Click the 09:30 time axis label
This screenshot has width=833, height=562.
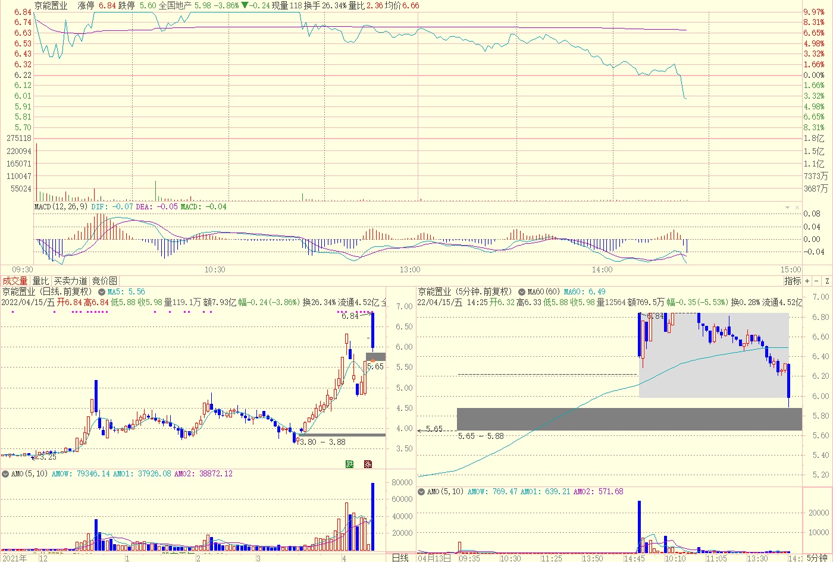(x=23, y=270)
